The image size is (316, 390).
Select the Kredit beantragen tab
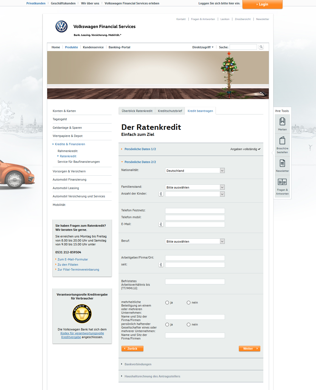(200, 111)
